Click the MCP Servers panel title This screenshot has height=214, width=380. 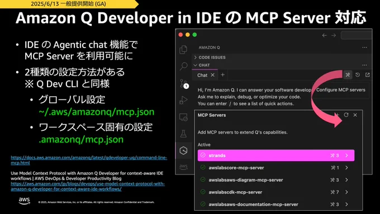[x=212, y=115]
